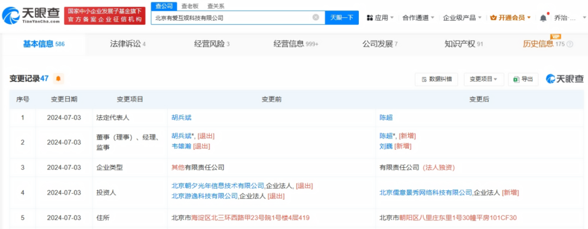Open the 企业级产品 dropdown menu
The image size is (588, 229).
pos(462,17)
